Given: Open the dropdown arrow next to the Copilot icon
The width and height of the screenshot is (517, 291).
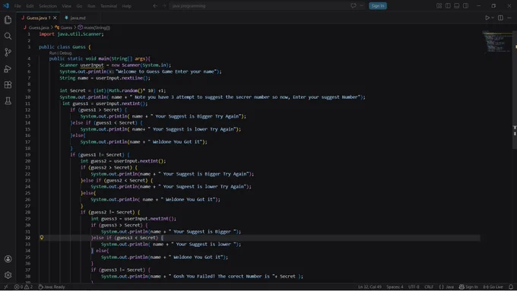Looking at the screenshot, I should pos(361,5).
